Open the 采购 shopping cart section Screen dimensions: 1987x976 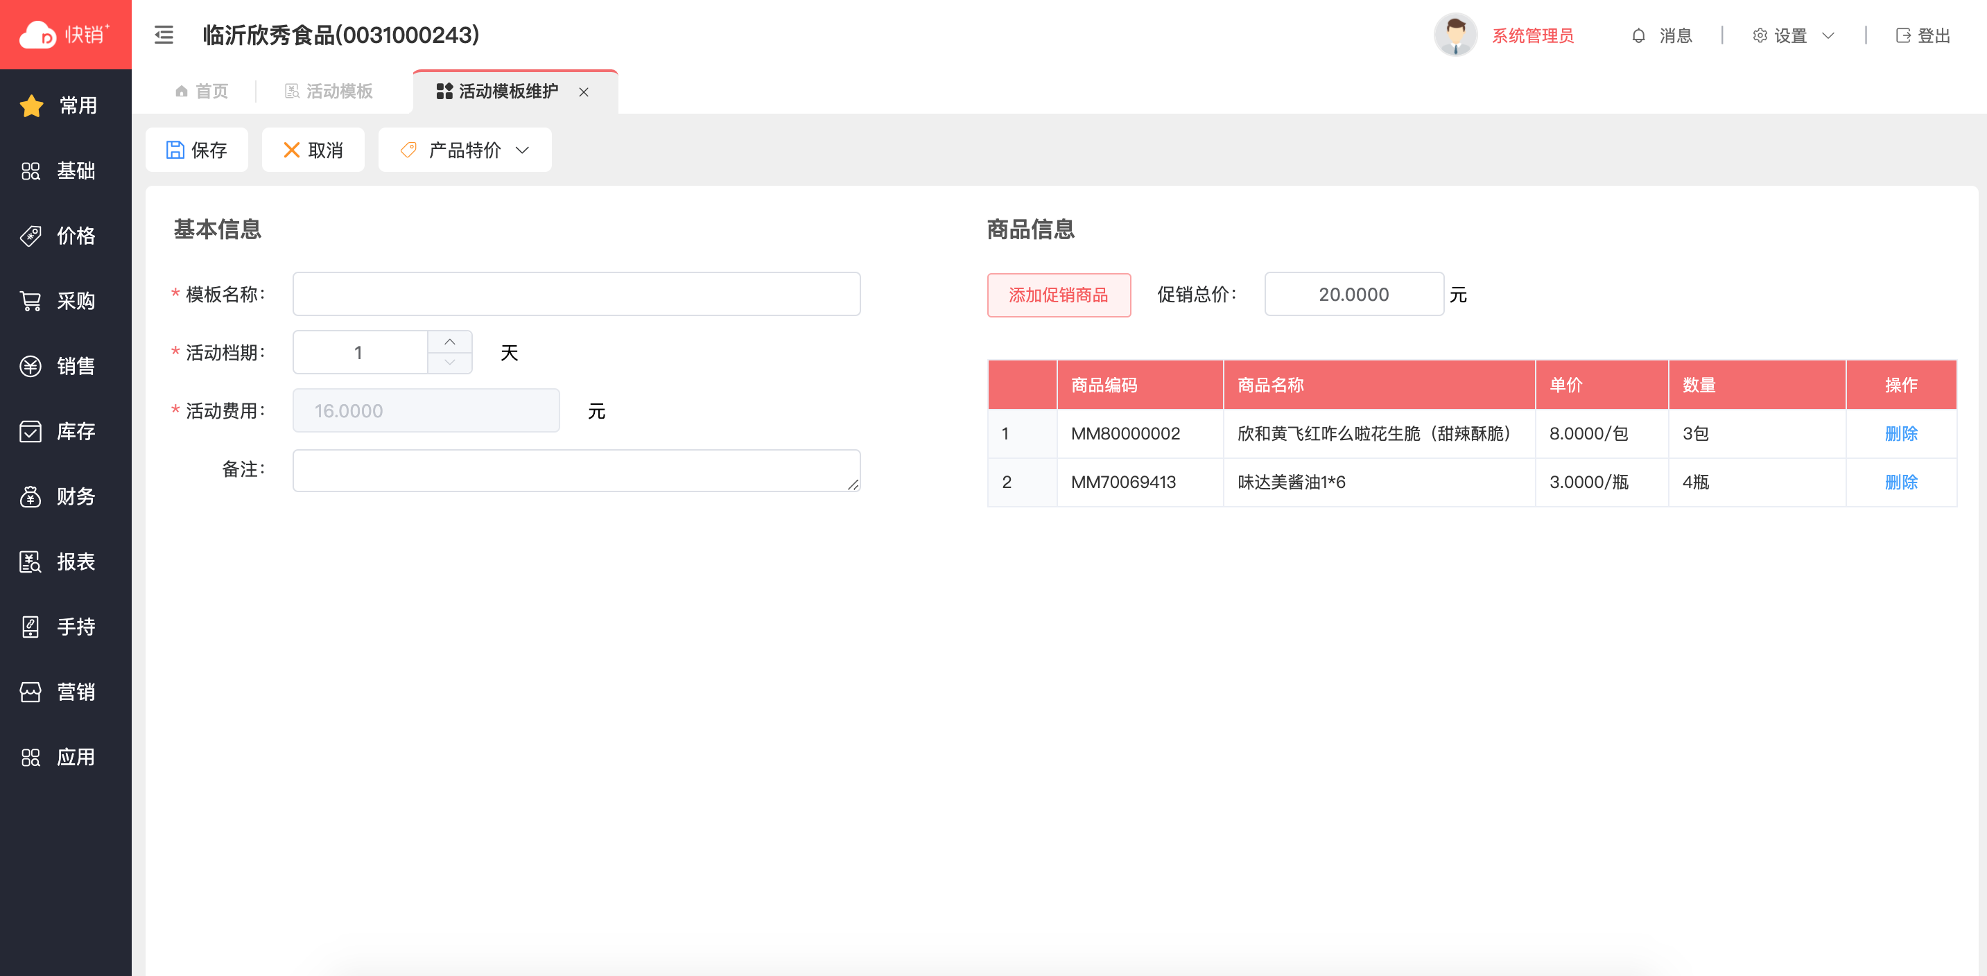(66, 301)
